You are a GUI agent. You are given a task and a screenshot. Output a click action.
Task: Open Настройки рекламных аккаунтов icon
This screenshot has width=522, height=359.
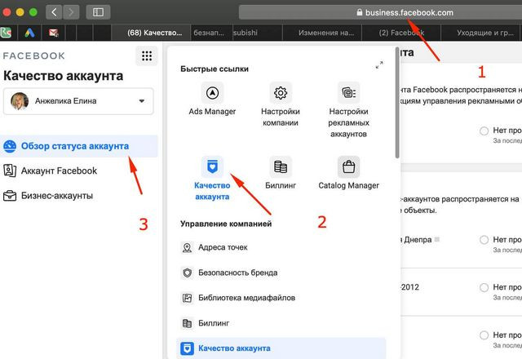(x=348, y=92)
